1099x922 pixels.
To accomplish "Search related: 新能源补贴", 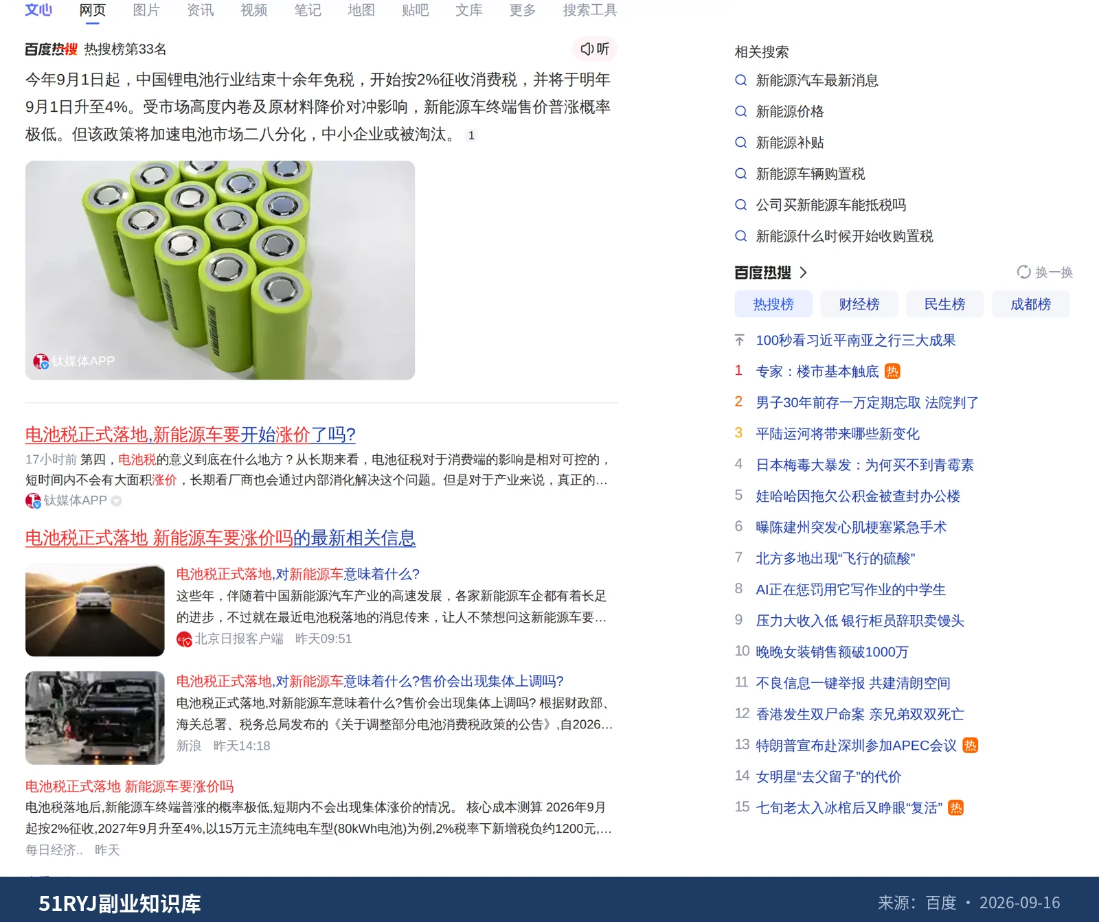I will click(790, 143).
